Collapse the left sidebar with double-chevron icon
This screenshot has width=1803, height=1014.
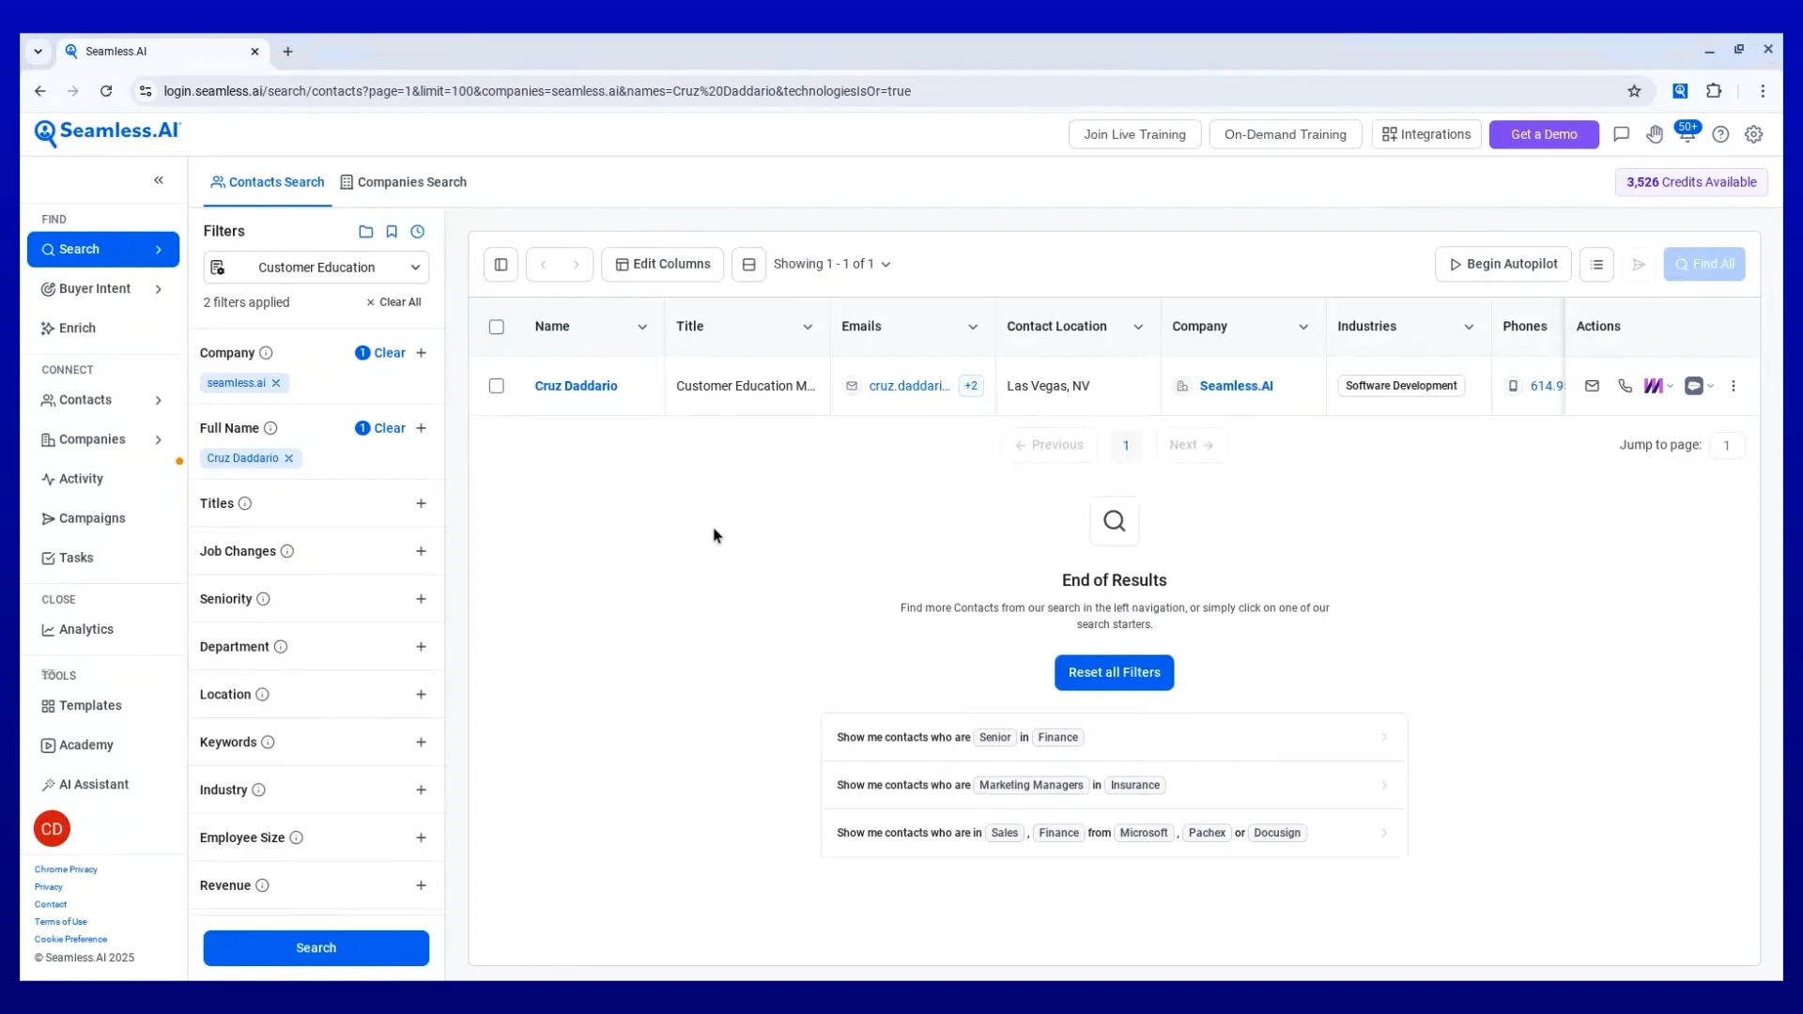[159, 180]
